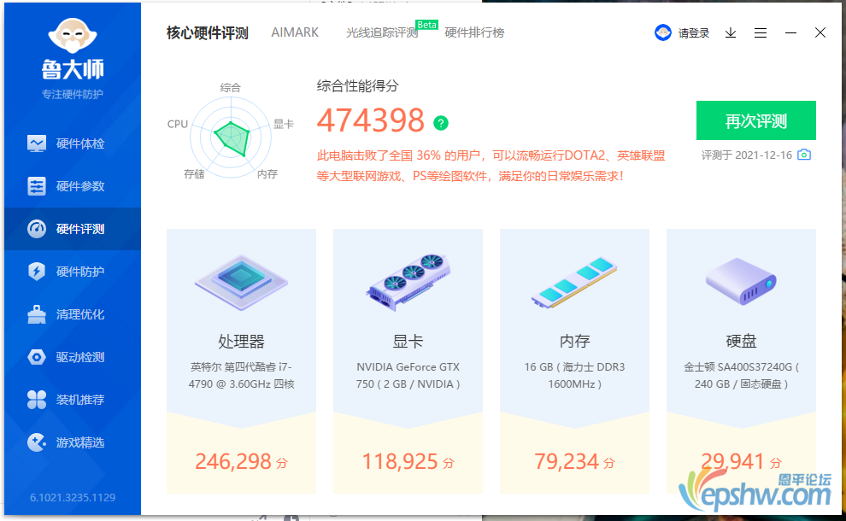
Task: Click the 综合 label on radar chart
Action: (231, 87)
